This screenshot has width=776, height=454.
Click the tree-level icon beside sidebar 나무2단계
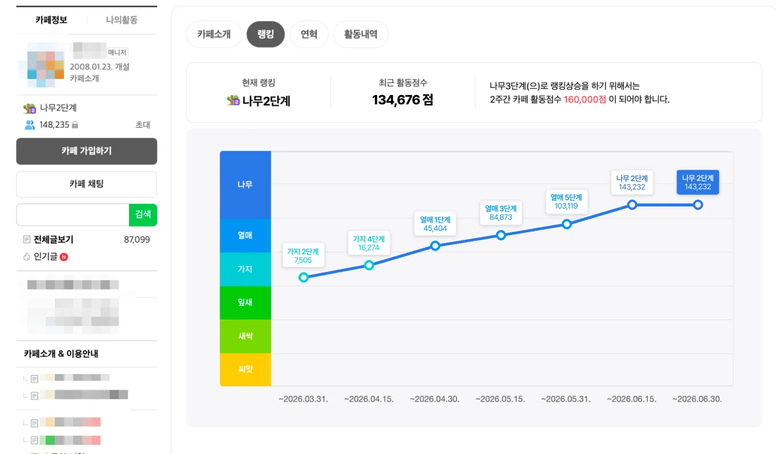pos(30,108)
